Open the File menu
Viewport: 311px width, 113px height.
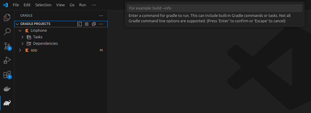click(x=16, y=5)
